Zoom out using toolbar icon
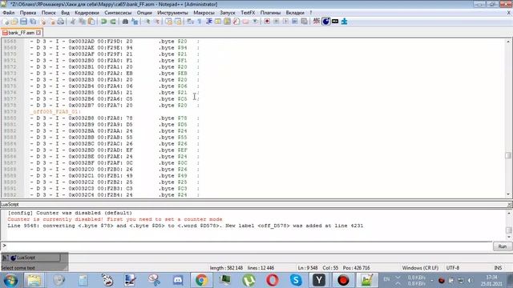 pos(157,22)
